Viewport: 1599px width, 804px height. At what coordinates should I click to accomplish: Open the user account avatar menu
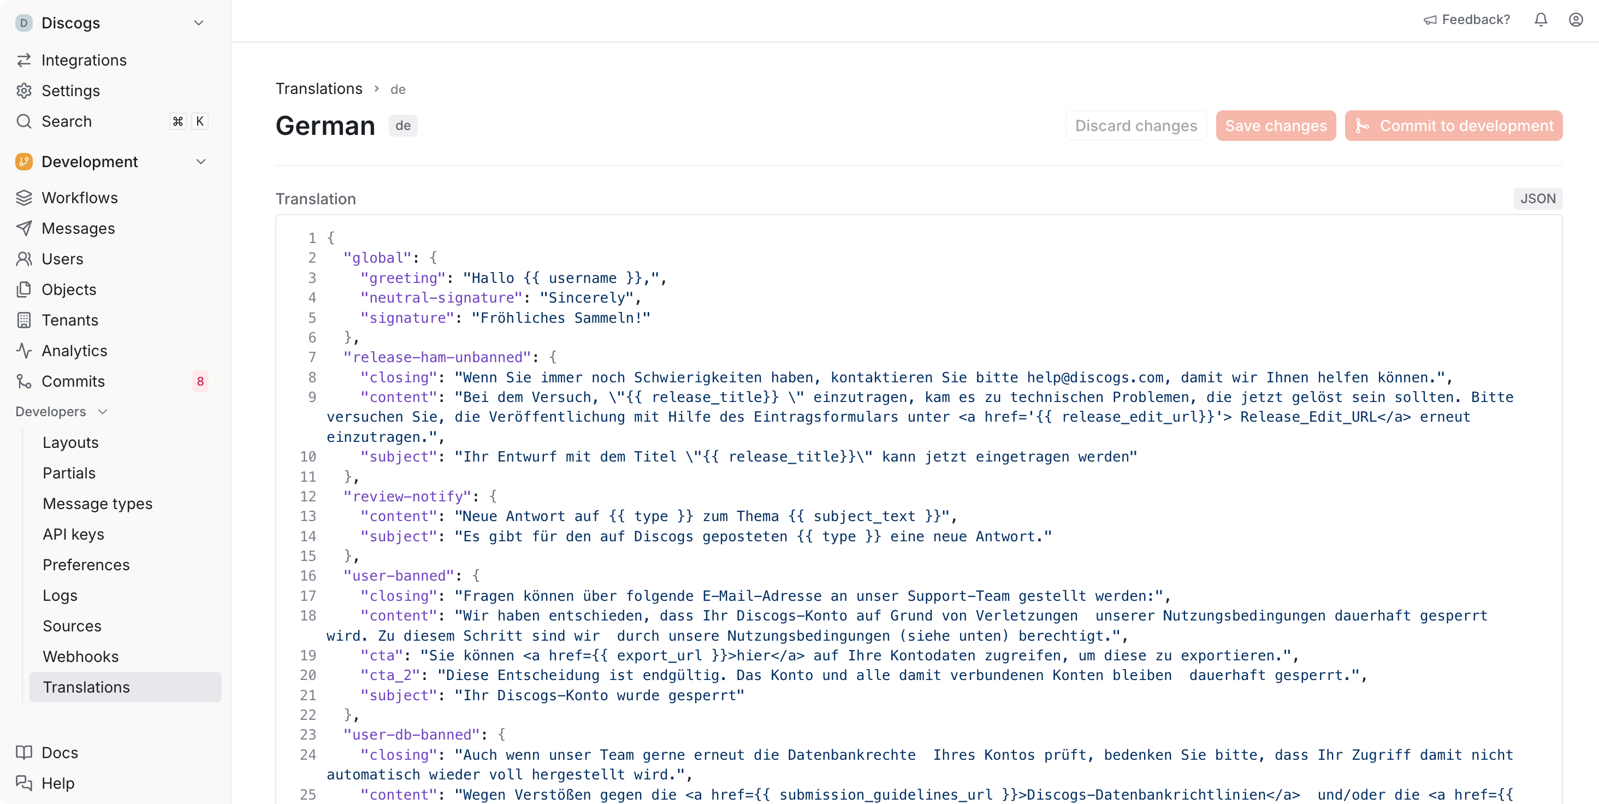1576,19
